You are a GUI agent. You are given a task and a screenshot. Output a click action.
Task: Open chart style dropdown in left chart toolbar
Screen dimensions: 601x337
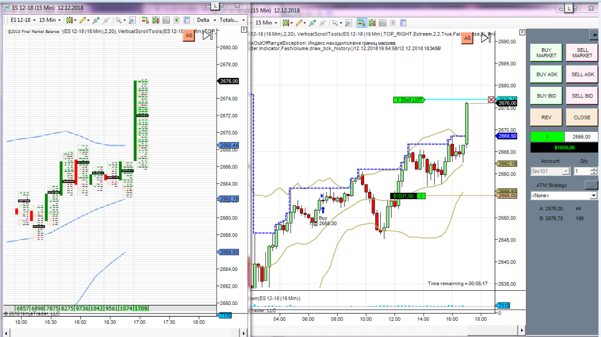(71, 20)
